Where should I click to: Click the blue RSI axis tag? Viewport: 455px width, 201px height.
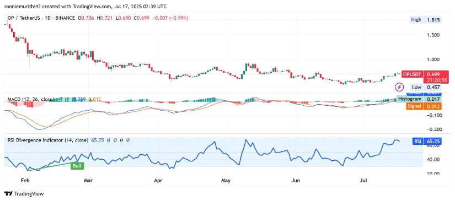[x=417, y=142]
